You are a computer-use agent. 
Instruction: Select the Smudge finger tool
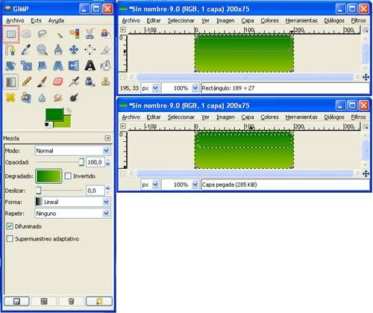(58, 98)
